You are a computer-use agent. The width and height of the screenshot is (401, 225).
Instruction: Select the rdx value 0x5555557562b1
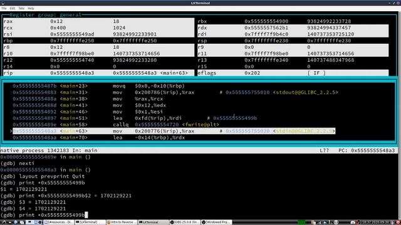pyautogui.click(x=266, y=27)
